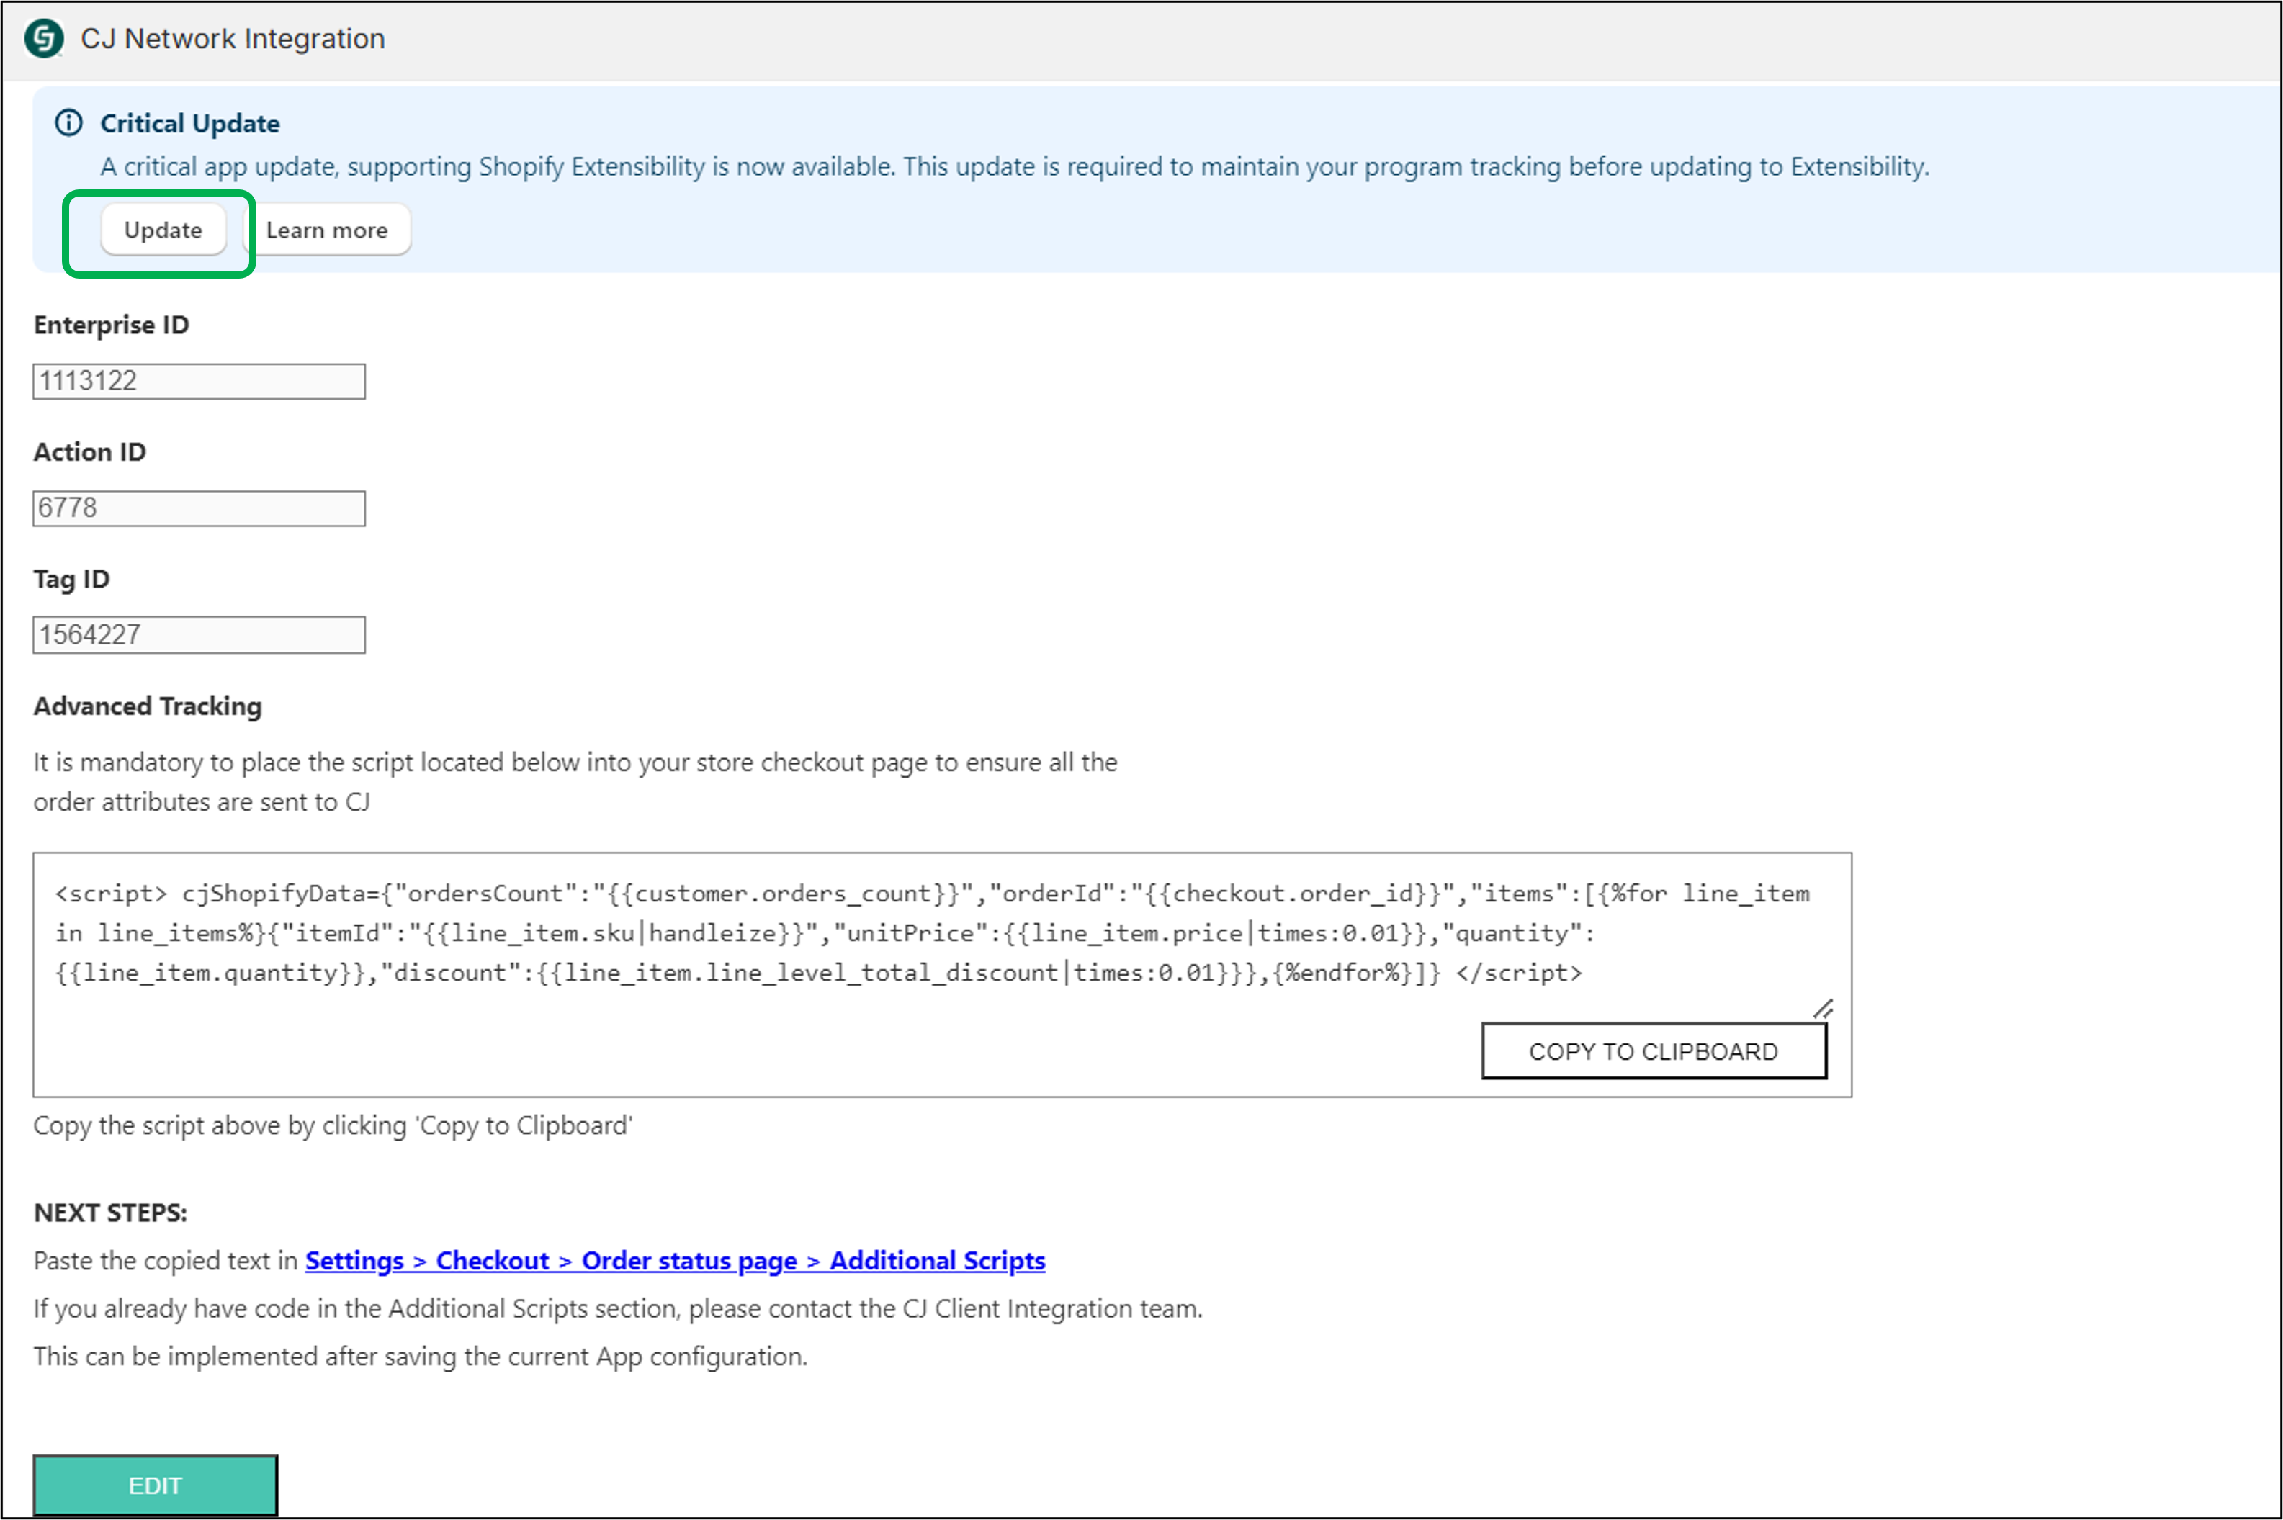Click the CJ Network Integration title bar
The image size is (2283, 1520).
tap(233, 39)
